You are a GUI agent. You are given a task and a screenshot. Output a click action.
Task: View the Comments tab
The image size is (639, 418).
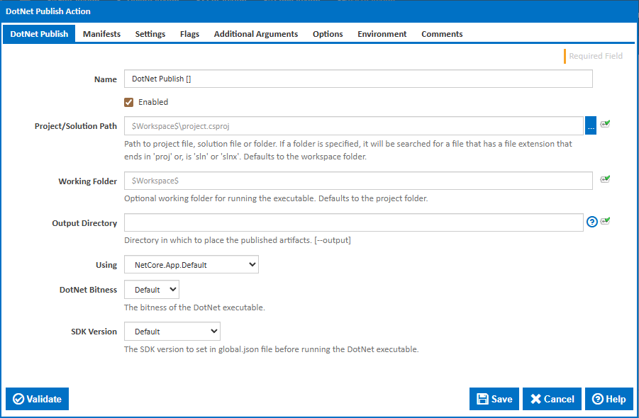click(442, 33)
